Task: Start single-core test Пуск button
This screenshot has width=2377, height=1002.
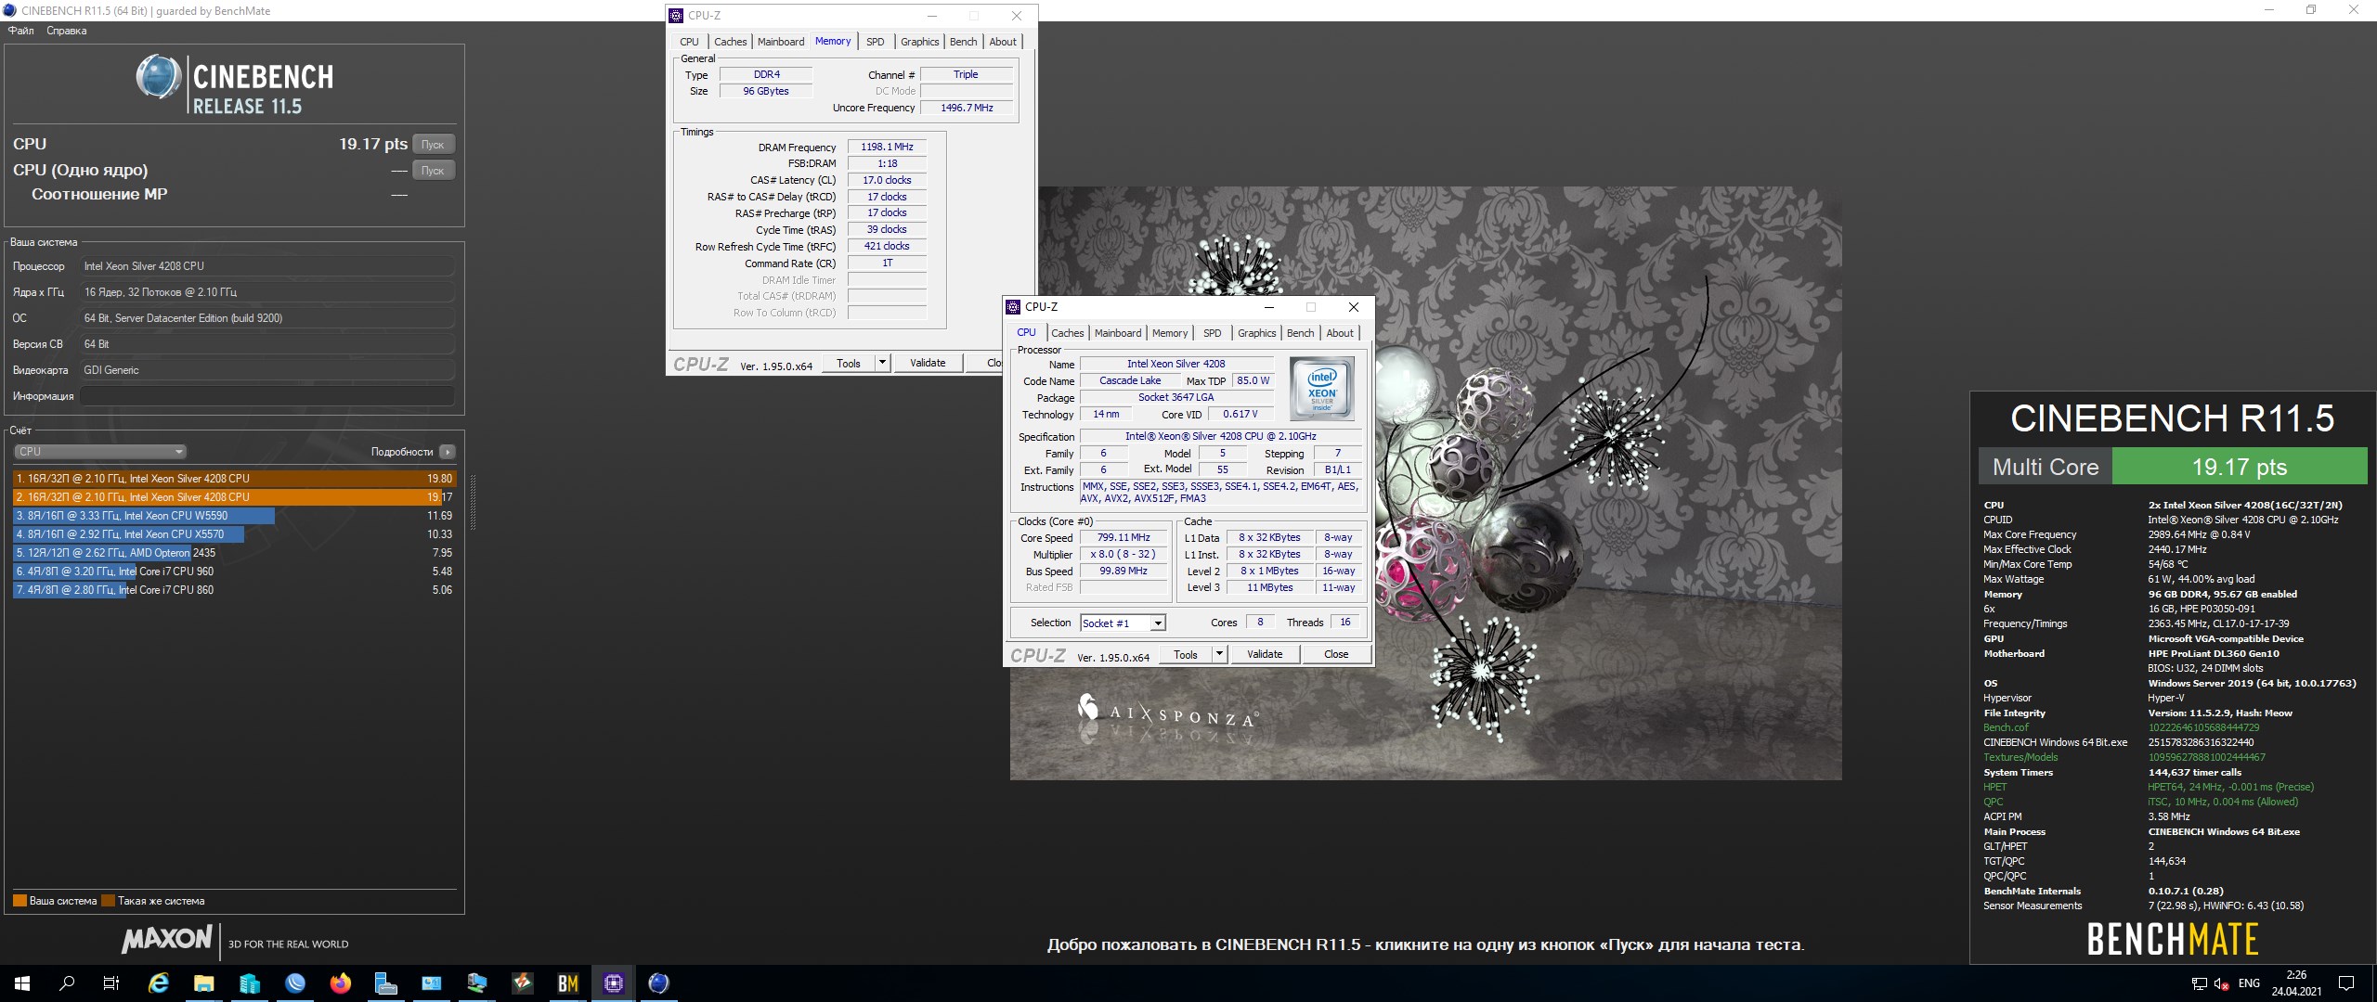Action: [x=433, y=171]
